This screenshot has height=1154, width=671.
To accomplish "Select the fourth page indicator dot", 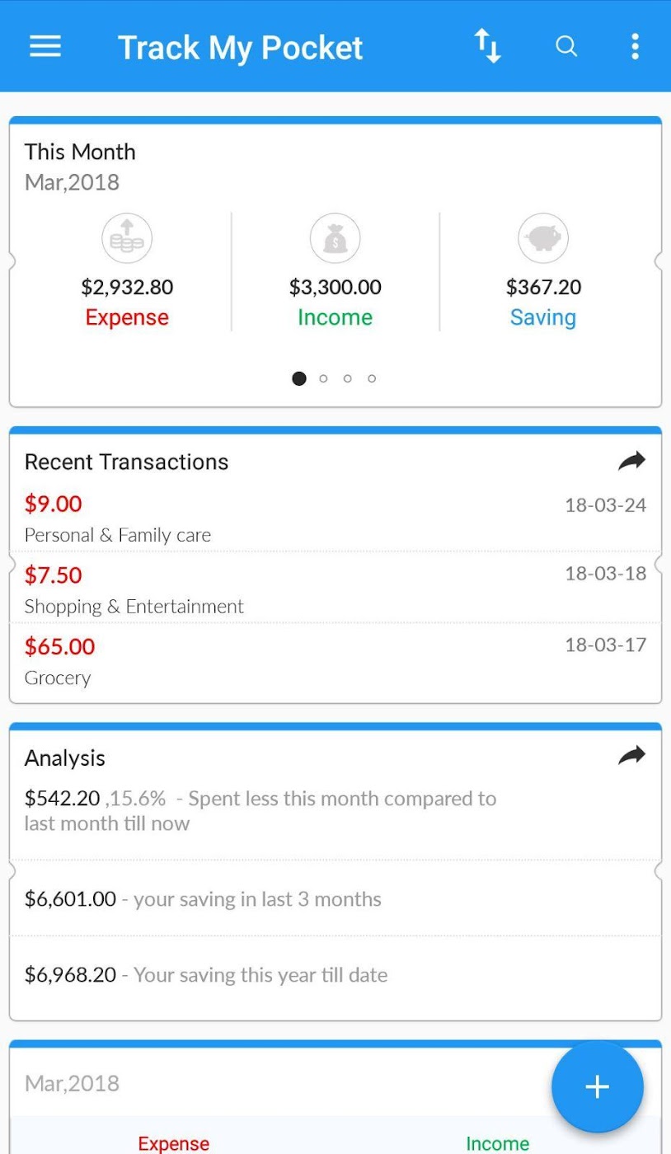I will [372, 378].
